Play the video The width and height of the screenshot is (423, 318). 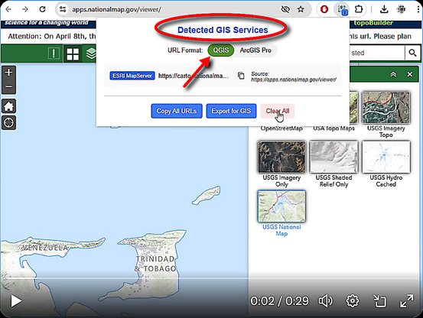point(16,300)
